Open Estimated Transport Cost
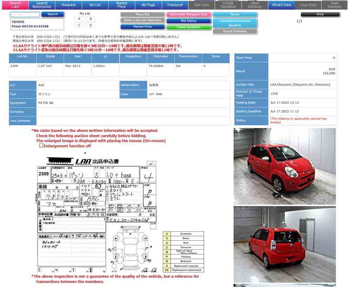 [189, 14]
